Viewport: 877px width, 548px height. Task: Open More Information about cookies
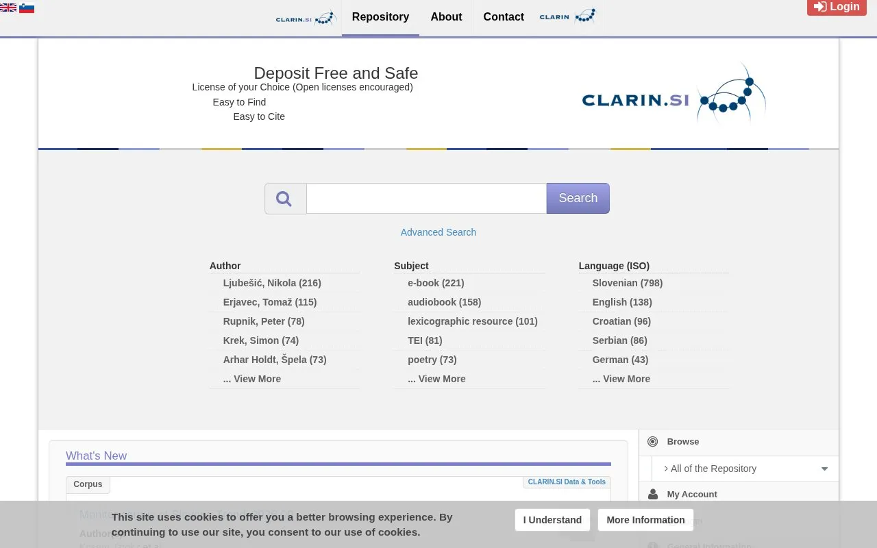pyautogui.click(x=645, y=520)
